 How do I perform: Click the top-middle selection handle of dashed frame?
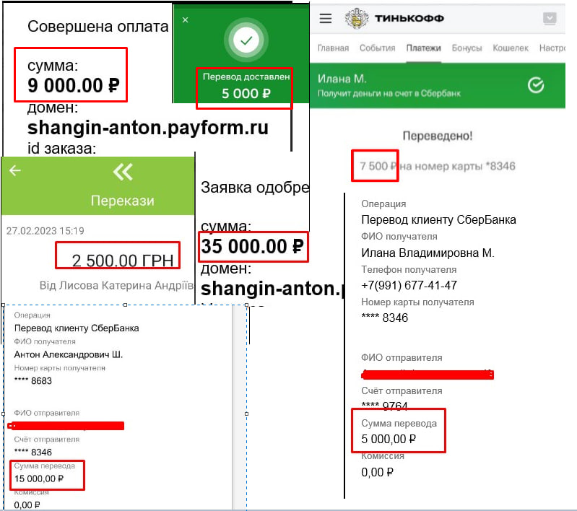[125, 305]
